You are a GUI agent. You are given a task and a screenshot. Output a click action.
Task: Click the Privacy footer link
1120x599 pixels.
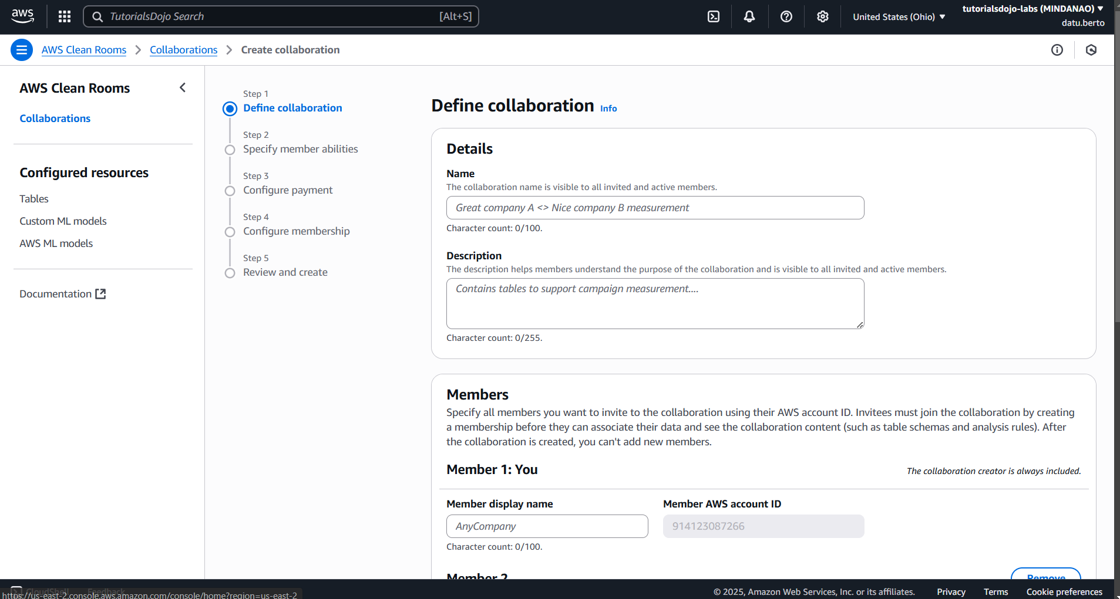(x=951, y=592)
